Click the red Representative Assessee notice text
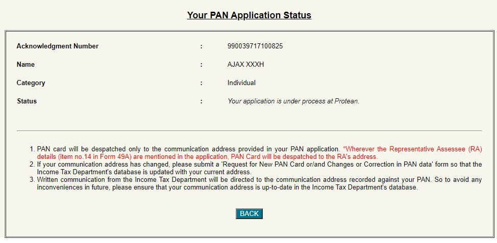The height and width of the screenshot is (243, 497). (x=255, y=157)
